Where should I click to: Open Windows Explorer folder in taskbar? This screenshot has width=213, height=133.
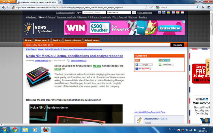(x=25, y=130)
